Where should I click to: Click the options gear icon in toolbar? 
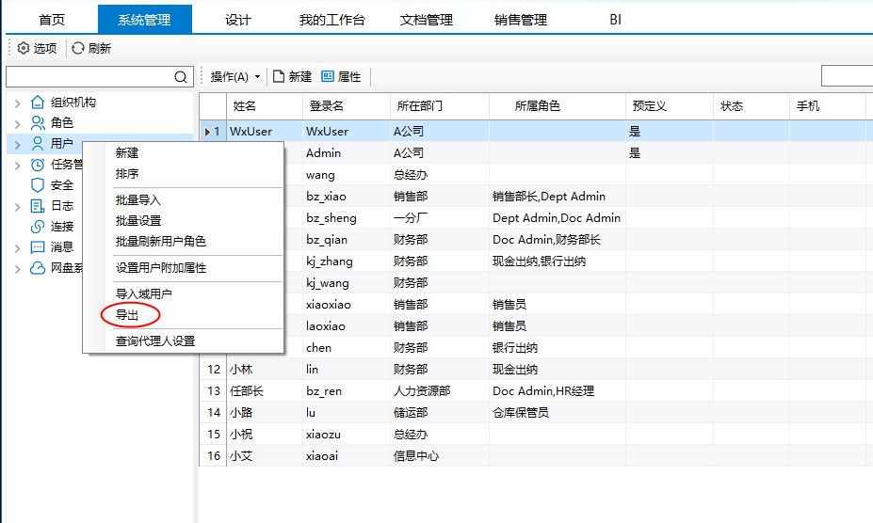coord(24,48)
